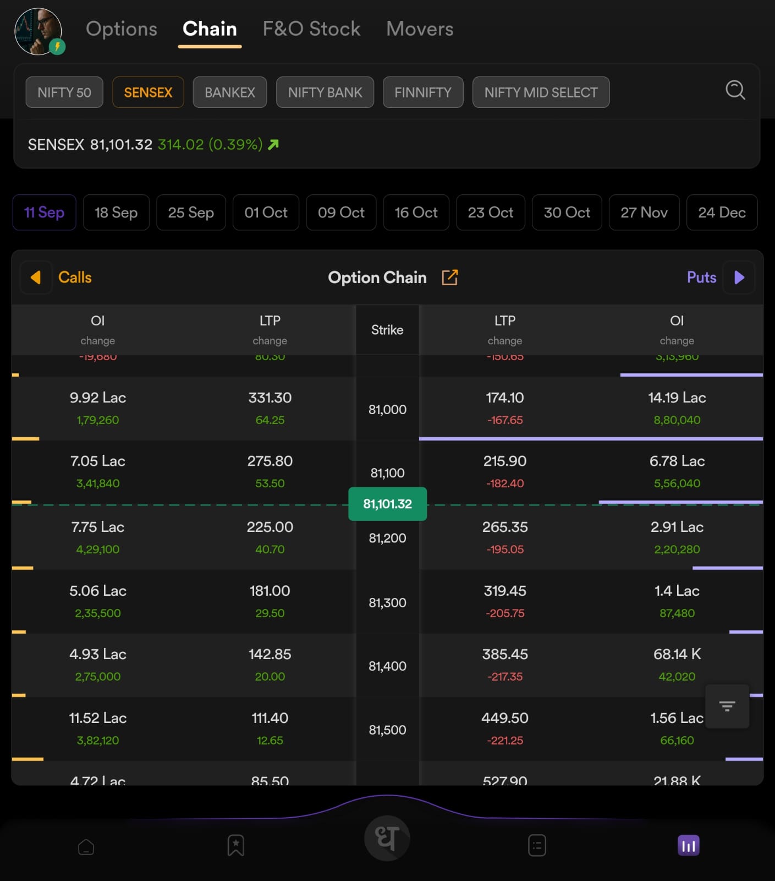The image size is (775, 881).
Task: Tap the 81,101.32 spot price marker
Action: [x=387, y=504]
